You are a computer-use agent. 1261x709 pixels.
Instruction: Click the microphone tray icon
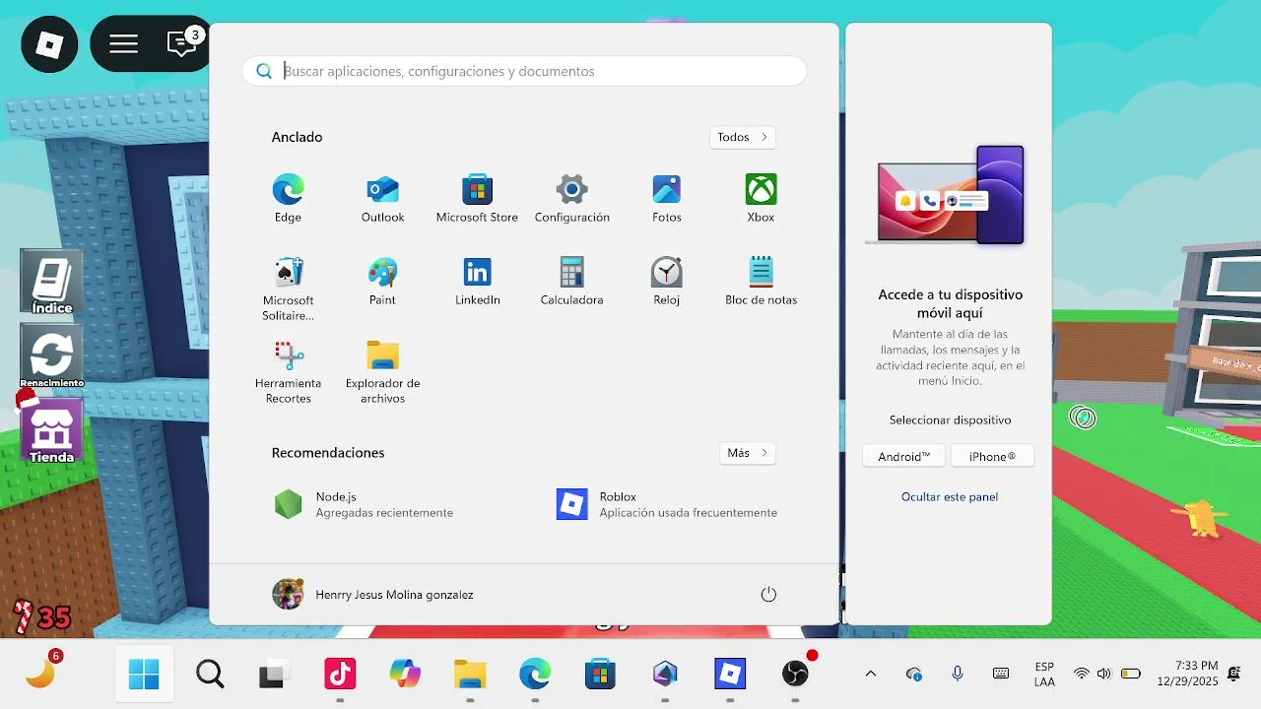click(x=957, y=674)
